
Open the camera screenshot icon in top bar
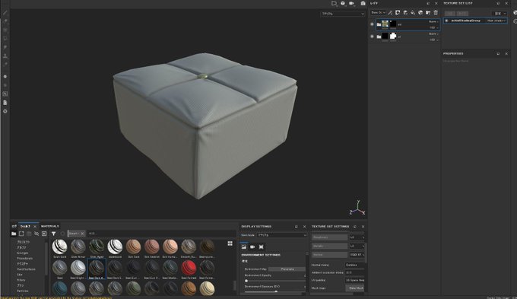point(363,3)
